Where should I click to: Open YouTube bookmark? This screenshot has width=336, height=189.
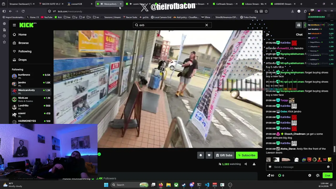coord(46,17)
